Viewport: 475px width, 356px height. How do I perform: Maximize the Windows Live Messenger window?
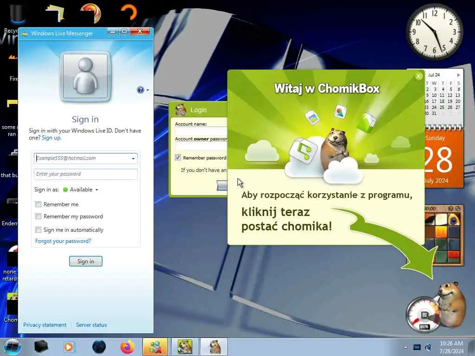[x=124, y=32]
